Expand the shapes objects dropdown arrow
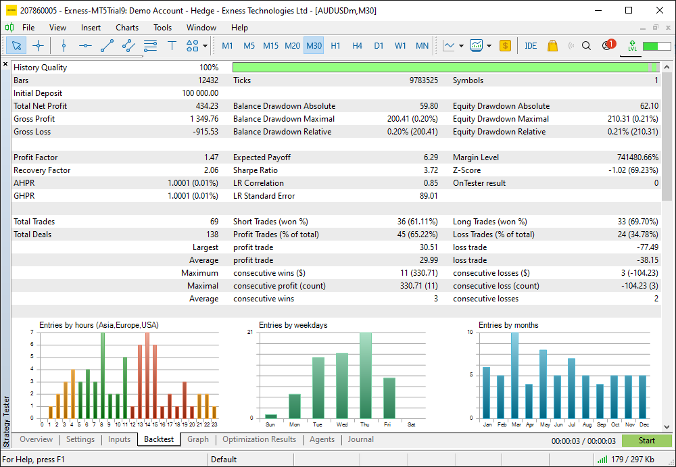 point(206,46)
